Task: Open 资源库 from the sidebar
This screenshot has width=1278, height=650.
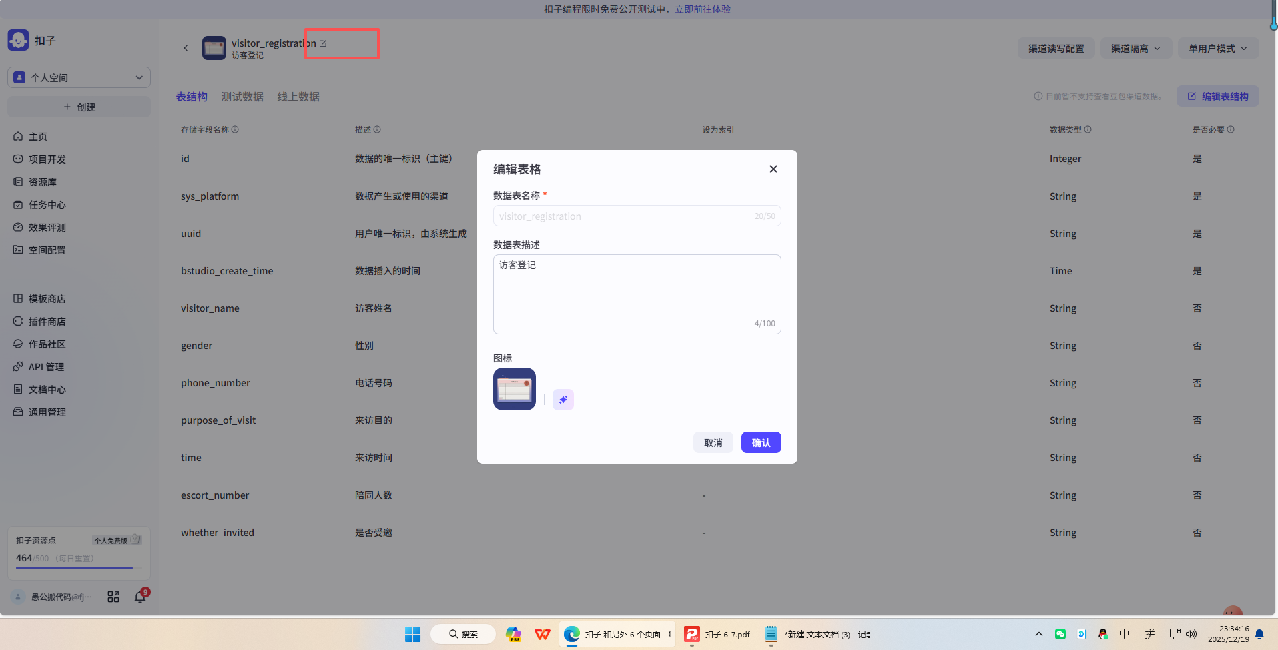Action: point(18,182)
